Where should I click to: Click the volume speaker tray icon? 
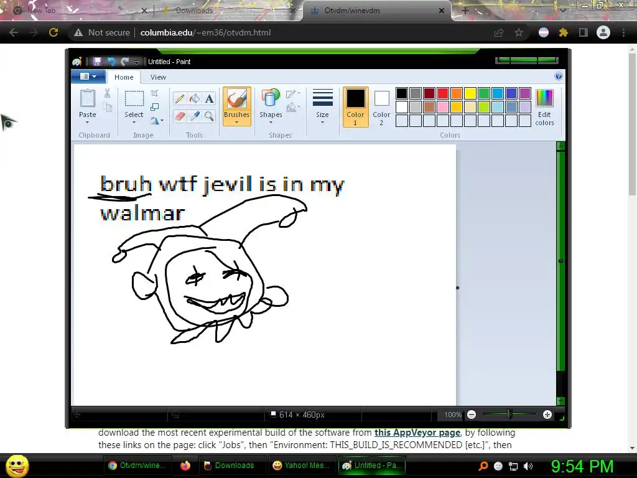point(528,466)
